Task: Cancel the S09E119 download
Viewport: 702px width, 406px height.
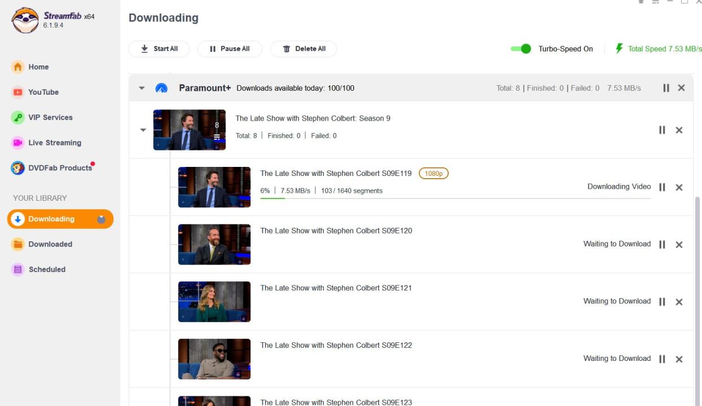Action: point(679,187)
